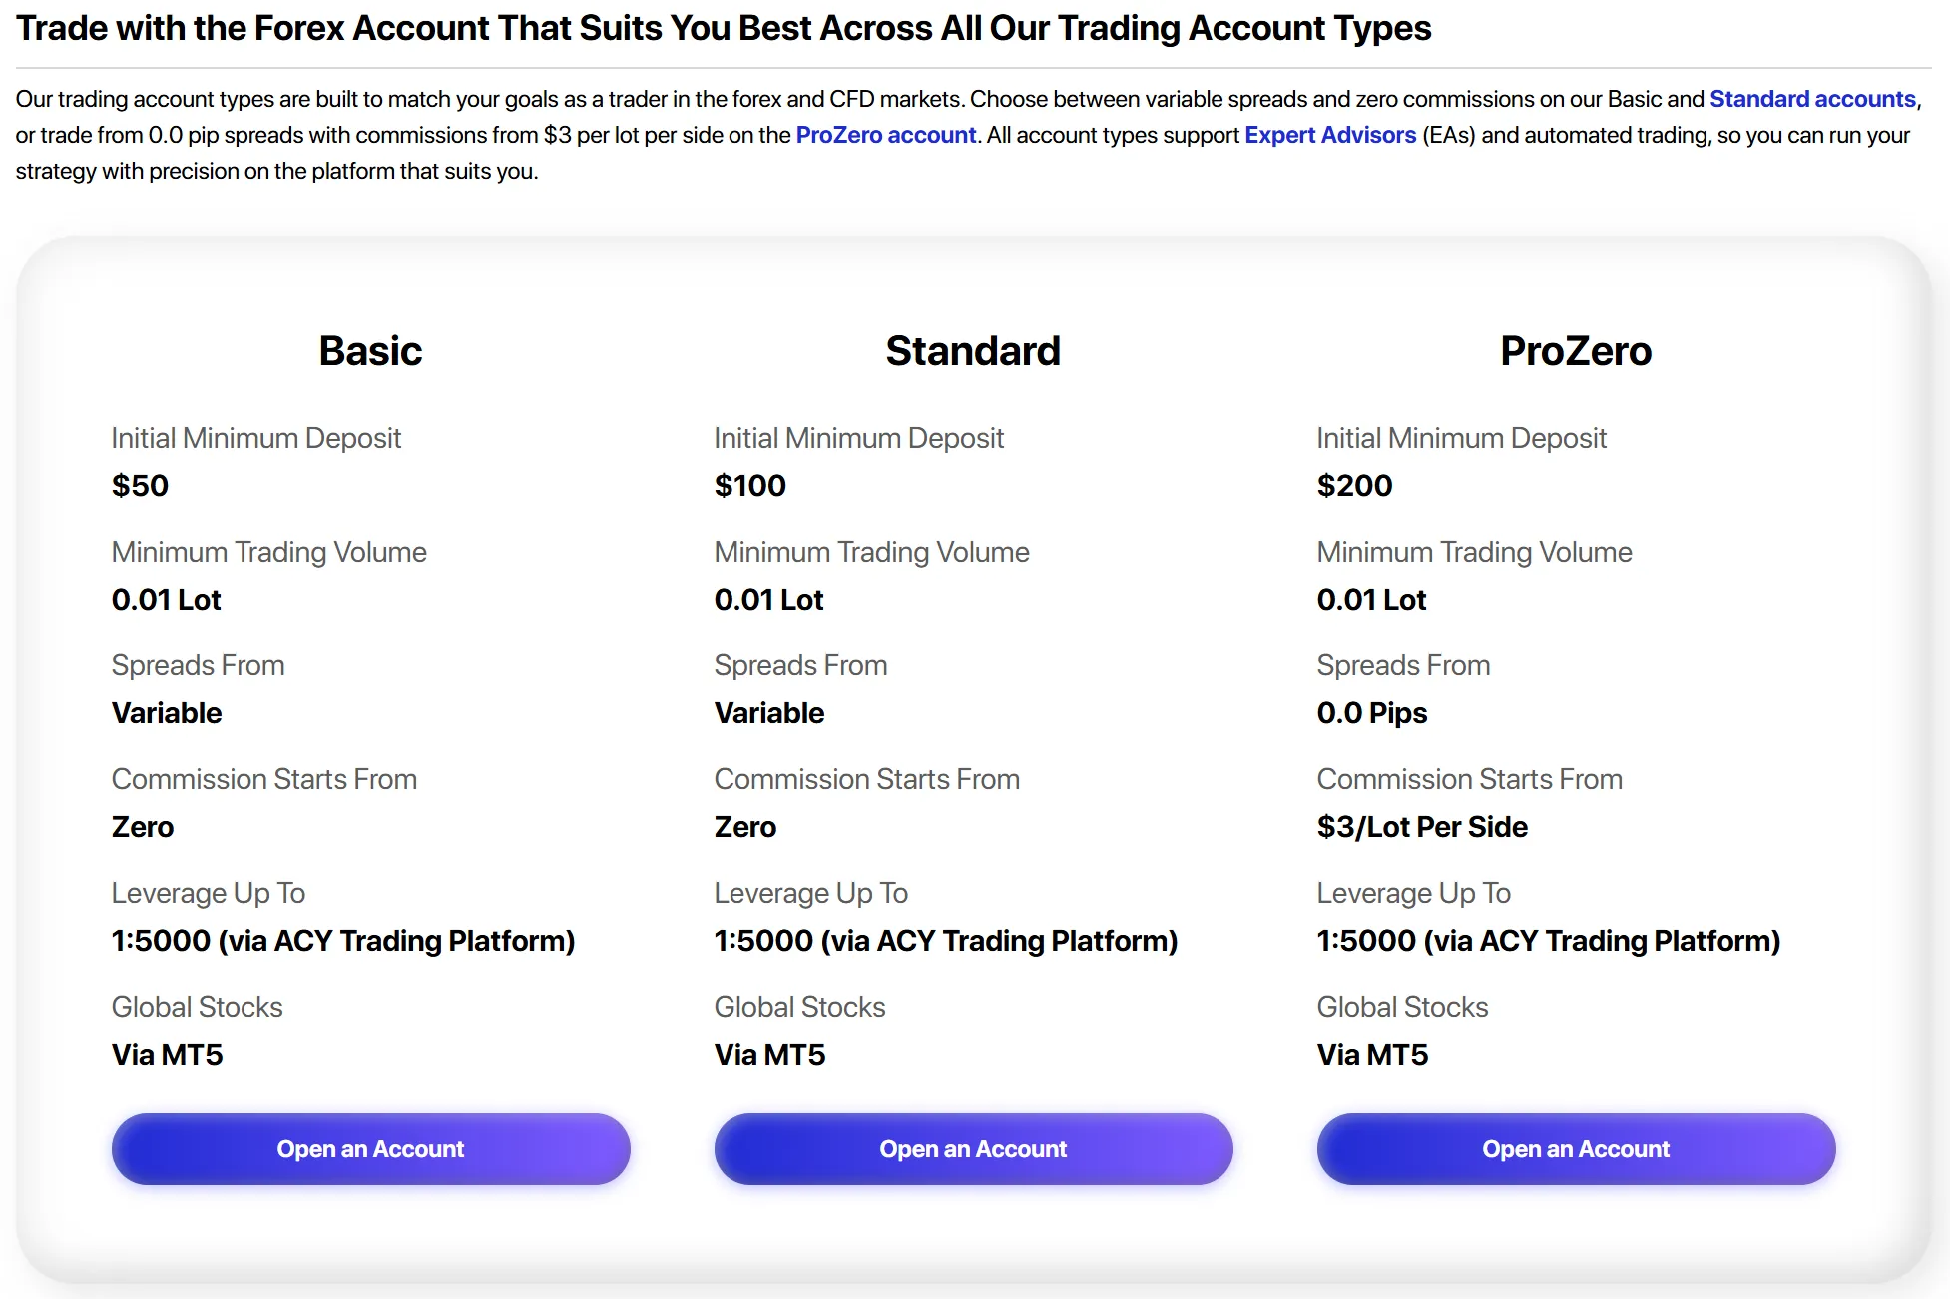
Task: Click the $3/Lot Per Side commission text
Action: [x=1422, y=827]
